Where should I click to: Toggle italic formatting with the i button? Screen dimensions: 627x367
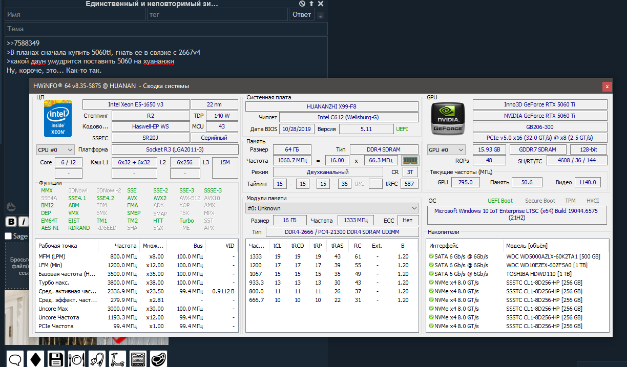click(x=23, y=222)
